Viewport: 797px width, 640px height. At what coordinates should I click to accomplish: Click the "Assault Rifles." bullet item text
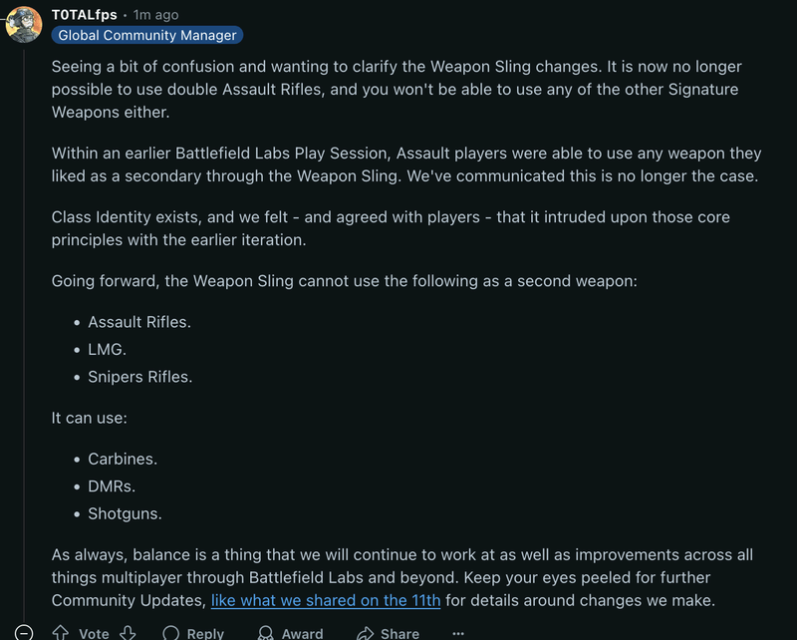(139, 322)
